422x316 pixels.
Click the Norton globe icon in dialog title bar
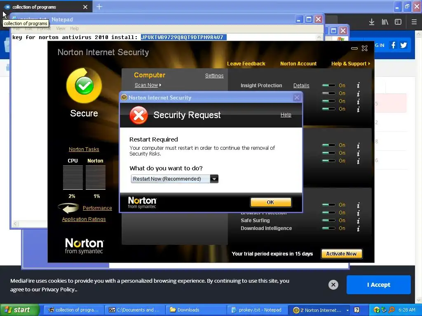pos(124,97)
